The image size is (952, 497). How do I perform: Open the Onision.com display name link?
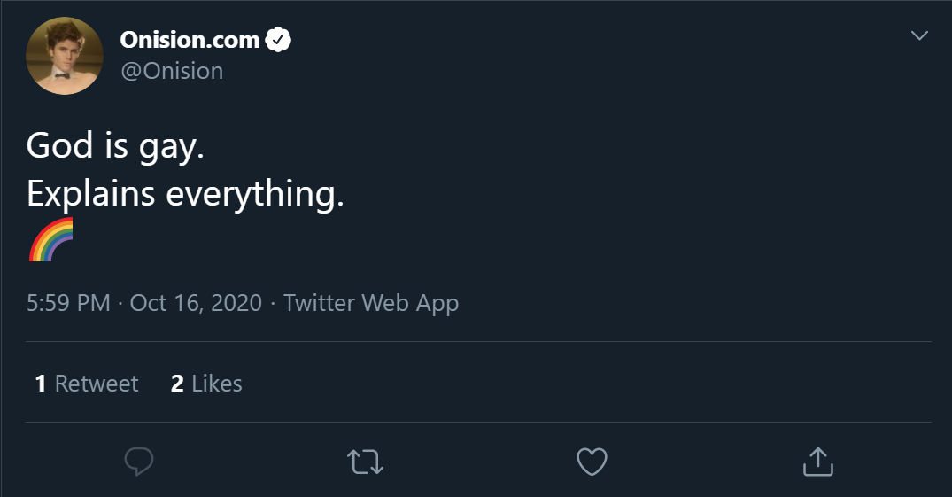[190, 40]
